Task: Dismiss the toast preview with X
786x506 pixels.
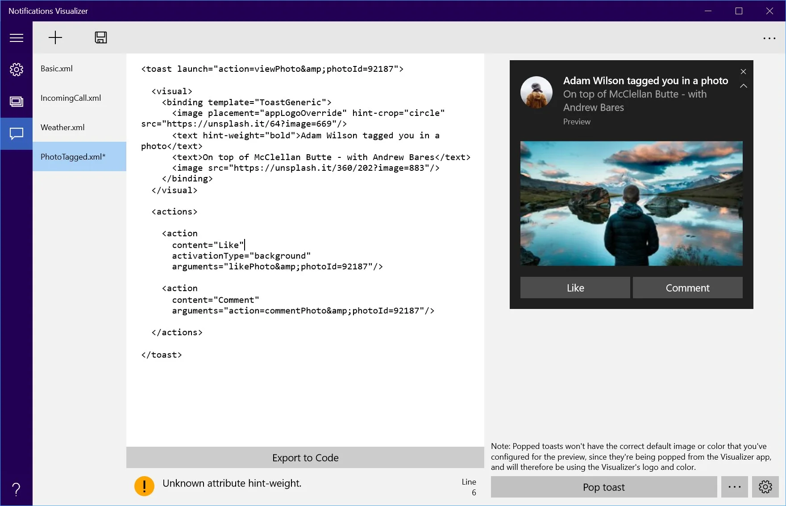Action: point(743,72)
